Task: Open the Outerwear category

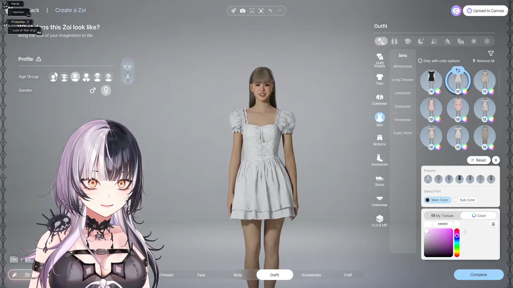Action: [379, 99]
